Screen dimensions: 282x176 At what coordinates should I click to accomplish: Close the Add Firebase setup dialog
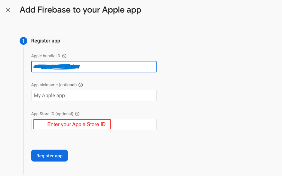coord(8,10)
